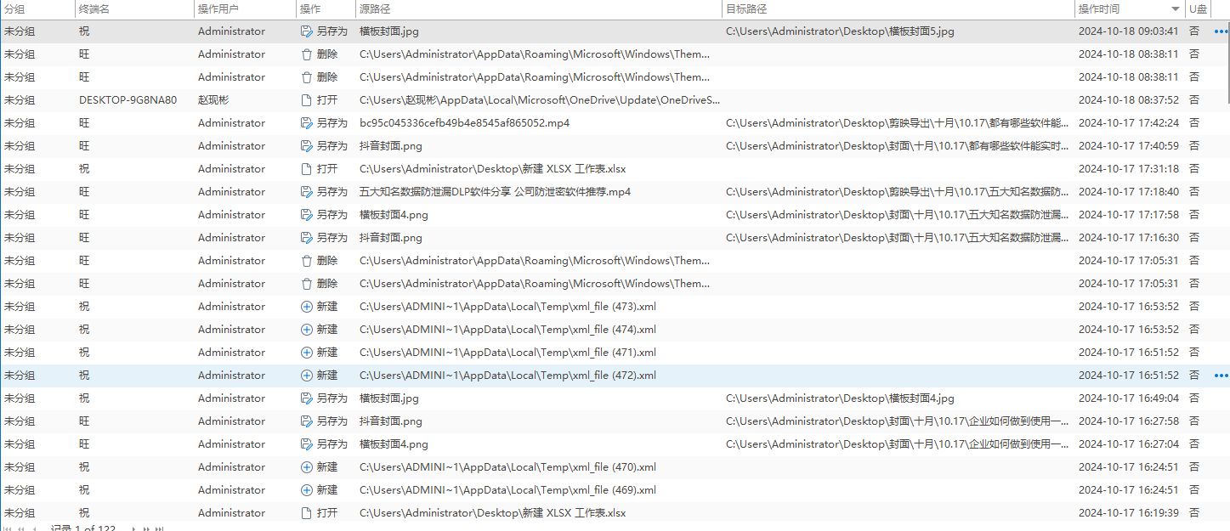The height and width of the screenshot is (531, 1230).
Task: Click source path xml_file (470).xml
Action: point(507,467)
